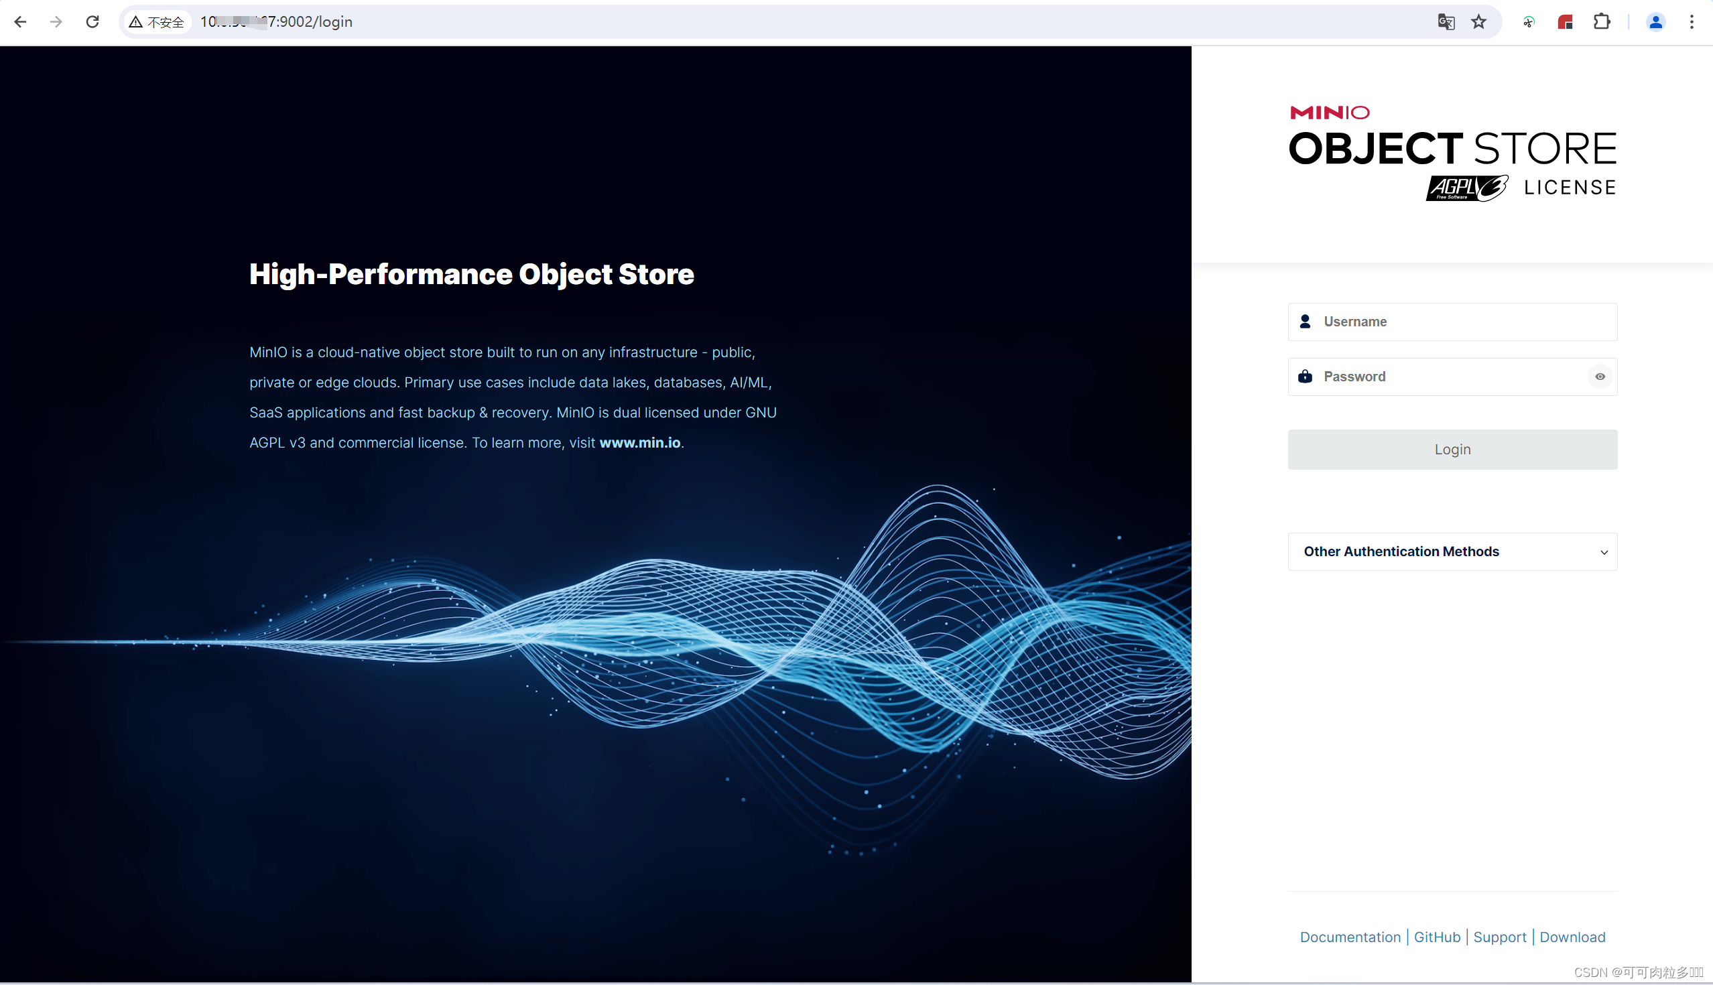
Task: Click the red extension icon
Action: click(1565, 21)
